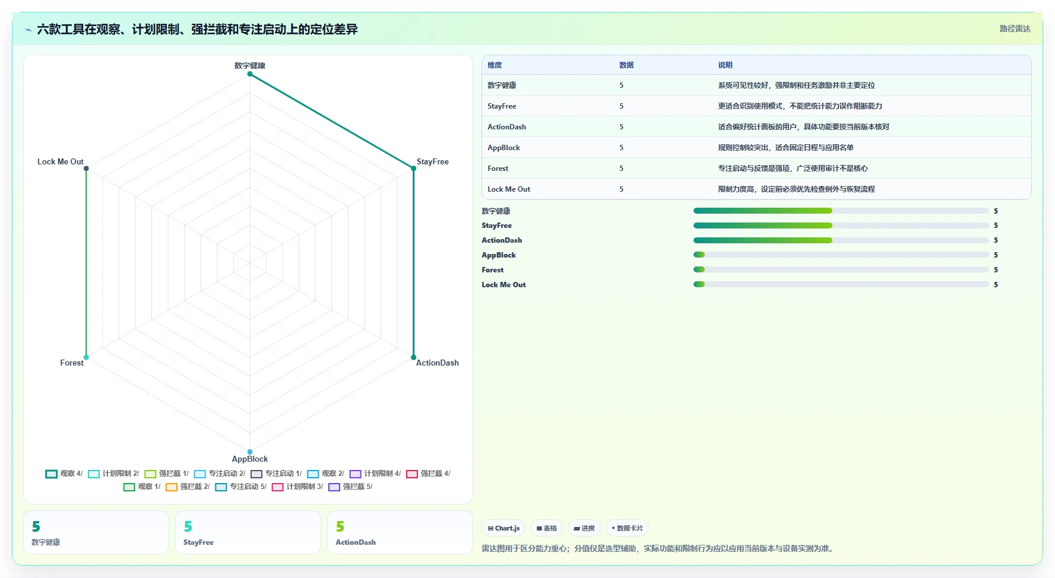
Task: Click the 数字健康 progress bar
Action: coord(841,211)
